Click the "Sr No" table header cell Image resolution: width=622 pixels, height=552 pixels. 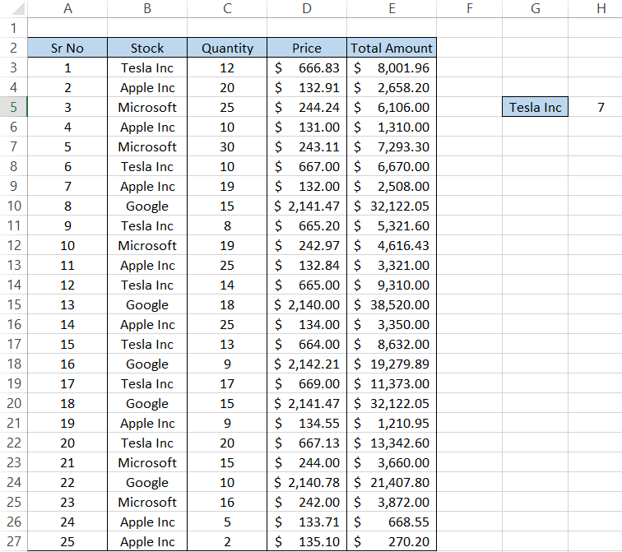pos(67,48)
